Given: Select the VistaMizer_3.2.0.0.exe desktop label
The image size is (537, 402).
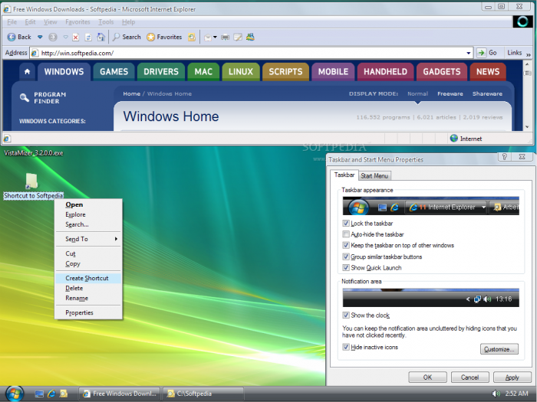Looking at the screenshot, I should pos(34,153).
